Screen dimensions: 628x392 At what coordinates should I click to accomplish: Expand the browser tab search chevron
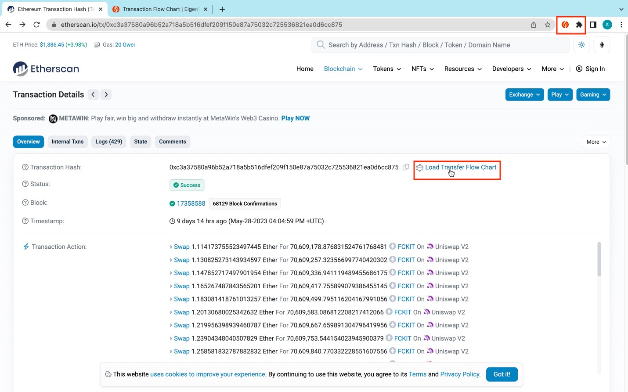[621, 9]
